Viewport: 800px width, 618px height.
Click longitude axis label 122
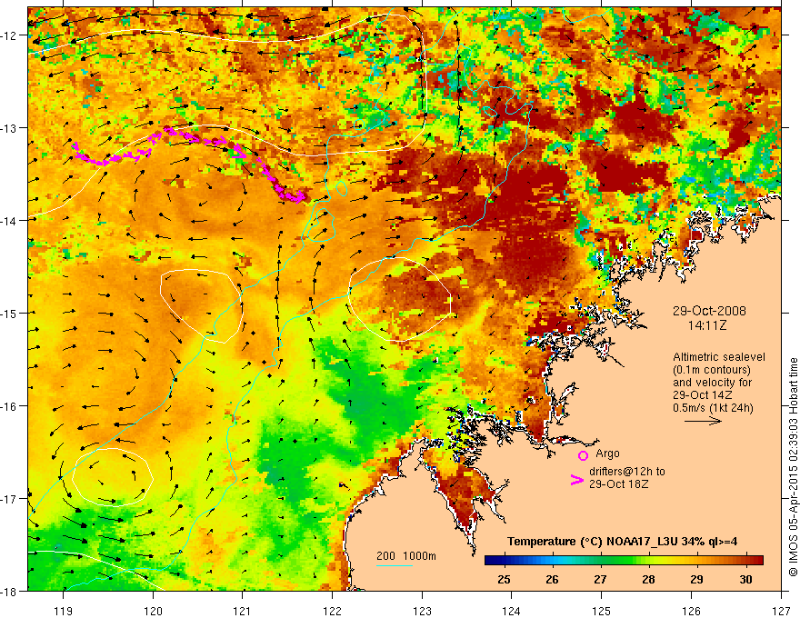coord(332,611)
